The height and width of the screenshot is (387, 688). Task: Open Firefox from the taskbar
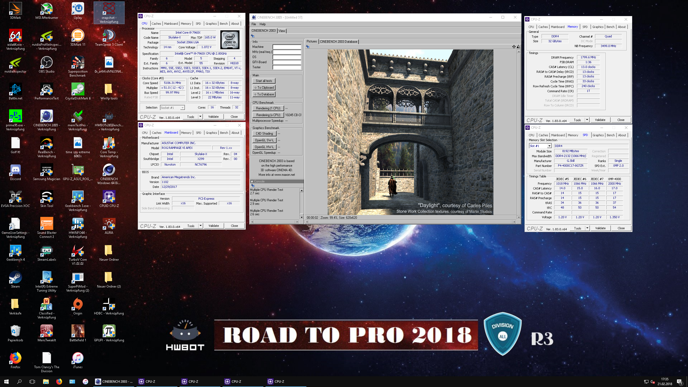pos(59,381)
